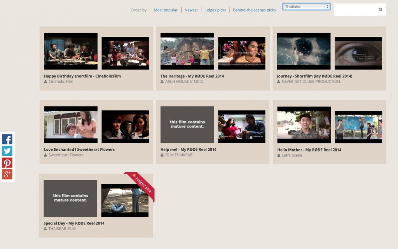Click user icon beside Cineholic Film
The width and height of the screenshot is (398, 249).
[x=45, y=82]
